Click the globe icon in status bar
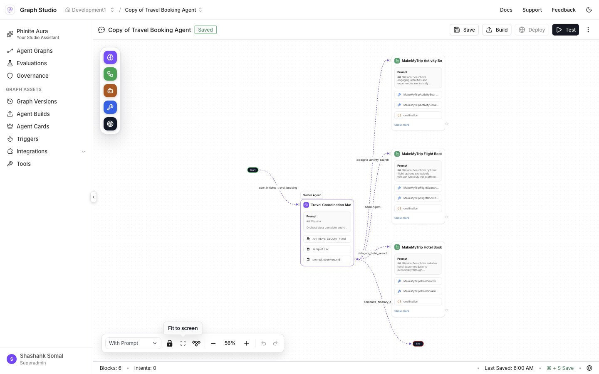The height and width of the screenshot is (374, 599). click(x=589, y=368)
